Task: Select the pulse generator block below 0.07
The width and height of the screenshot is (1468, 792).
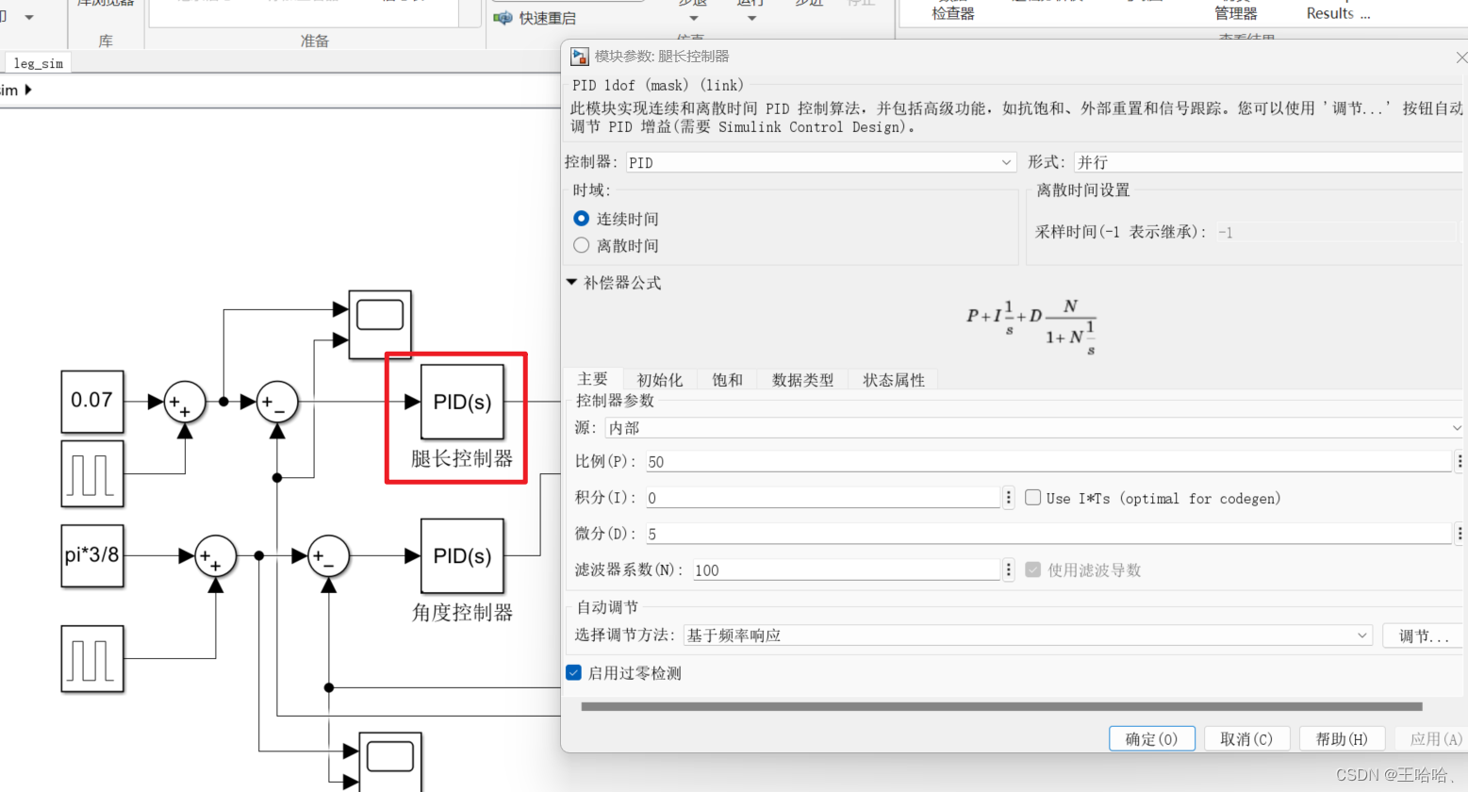Action: pyautogui.click(x=92, y=473)
